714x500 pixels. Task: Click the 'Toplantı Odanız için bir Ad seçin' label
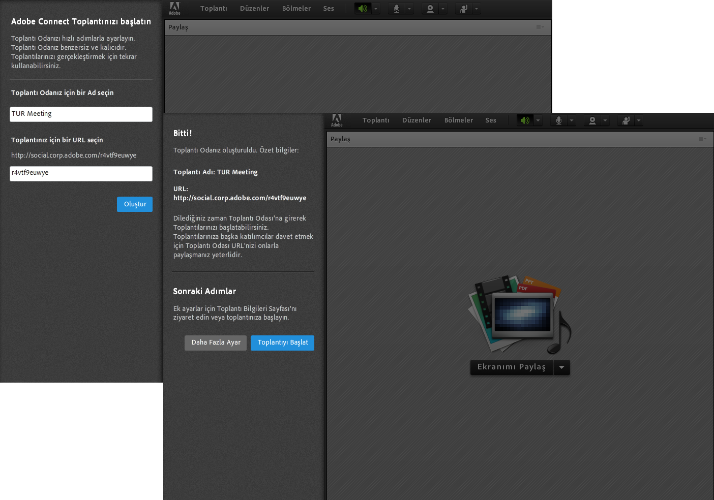click(63, 93)
